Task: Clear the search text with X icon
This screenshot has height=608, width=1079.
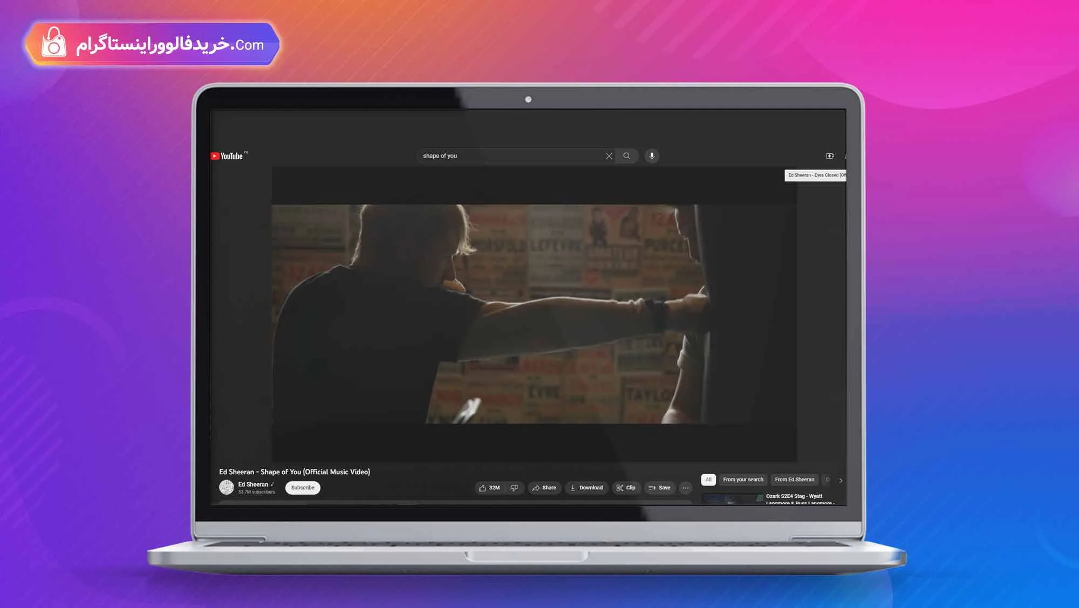Action: click(609, 156)
